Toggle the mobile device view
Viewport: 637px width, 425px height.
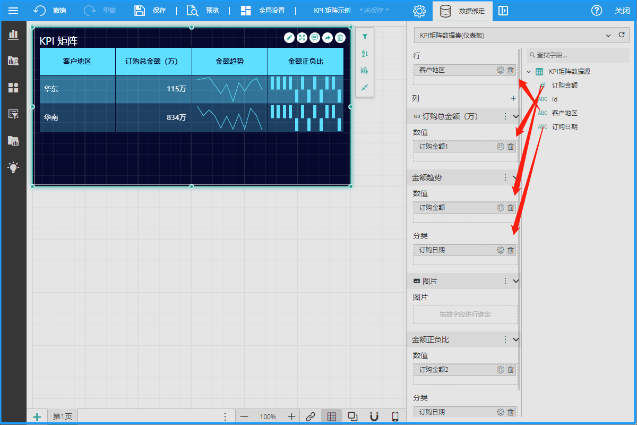click(395, 416)
